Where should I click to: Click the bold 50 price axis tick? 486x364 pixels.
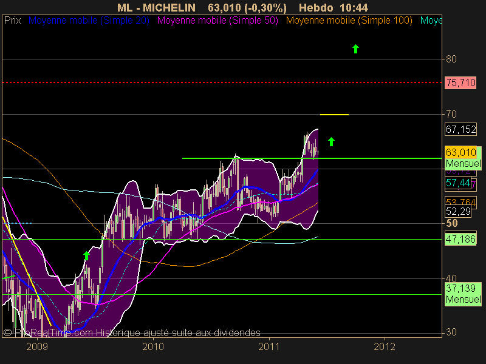451,223
